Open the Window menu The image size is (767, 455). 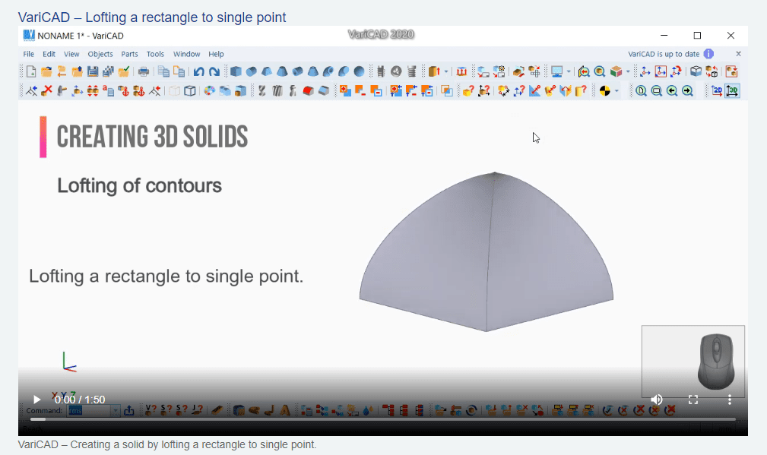point(186,54)
